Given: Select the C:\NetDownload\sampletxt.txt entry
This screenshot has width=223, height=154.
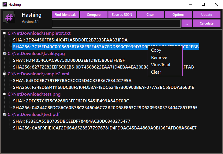Looking at the screenshot, I should (x=39, y=33).
